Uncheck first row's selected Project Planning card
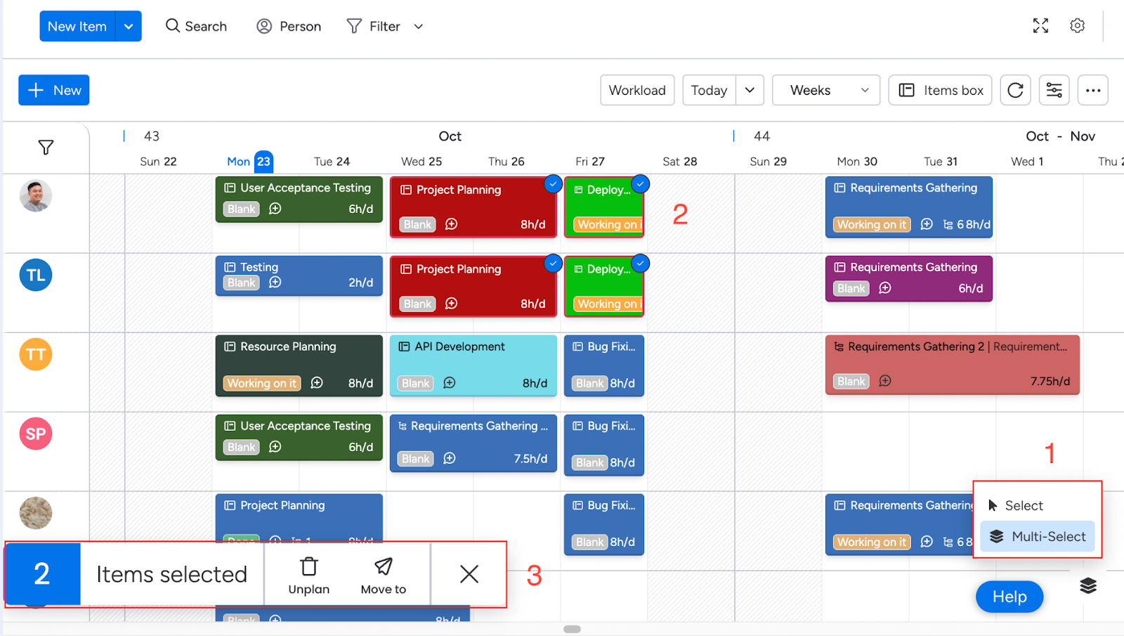Screen dimensions: 1124x636 pyautogui.click(x=553, y=184)
